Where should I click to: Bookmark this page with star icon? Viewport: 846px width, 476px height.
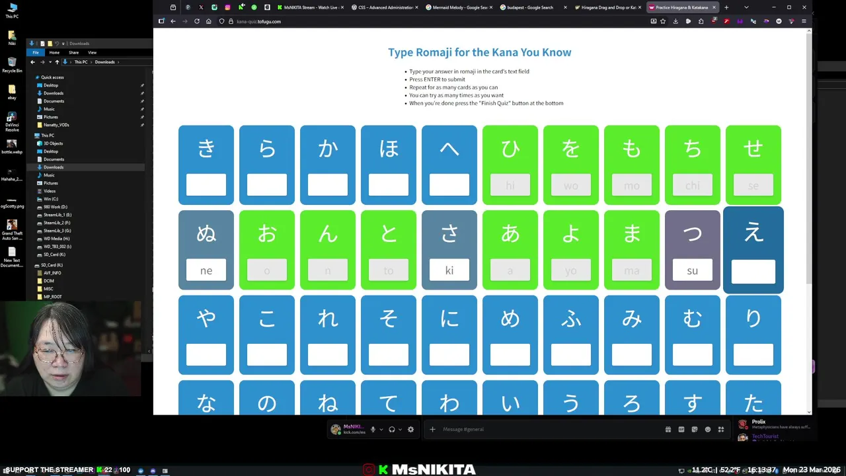[x=663, y=21]
